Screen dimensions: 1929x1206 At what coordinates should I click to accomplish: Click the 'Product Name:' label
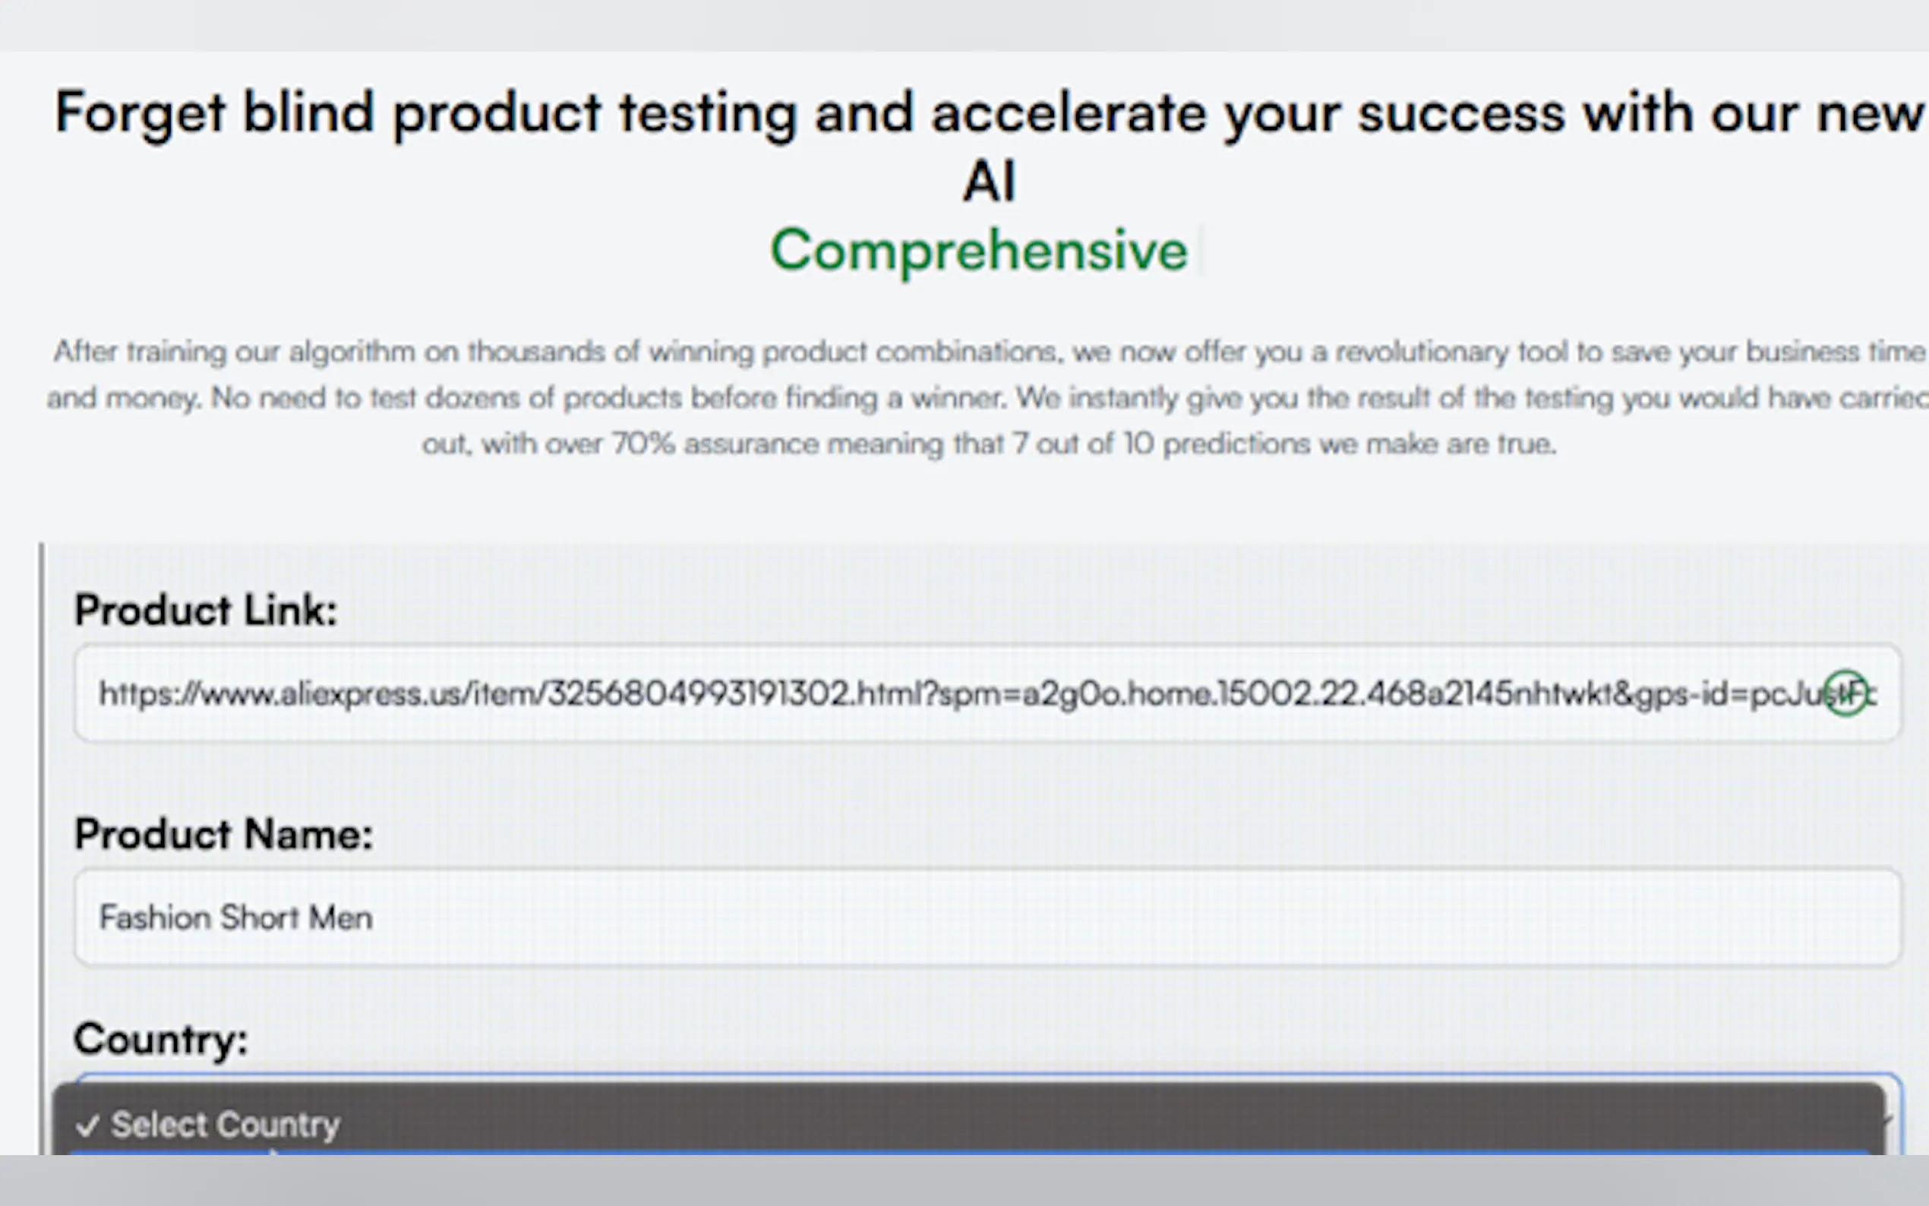(x=223, y=835)
